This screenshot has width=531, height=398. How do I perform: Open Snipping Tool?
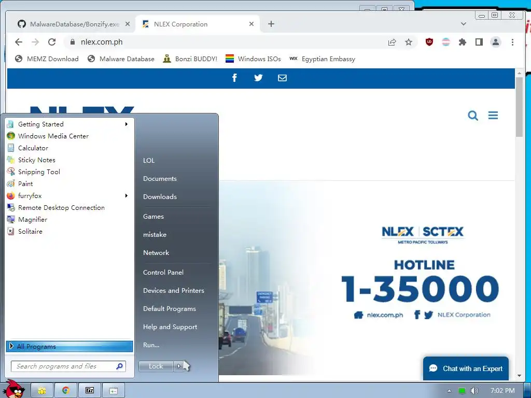[x=69, y=172]
